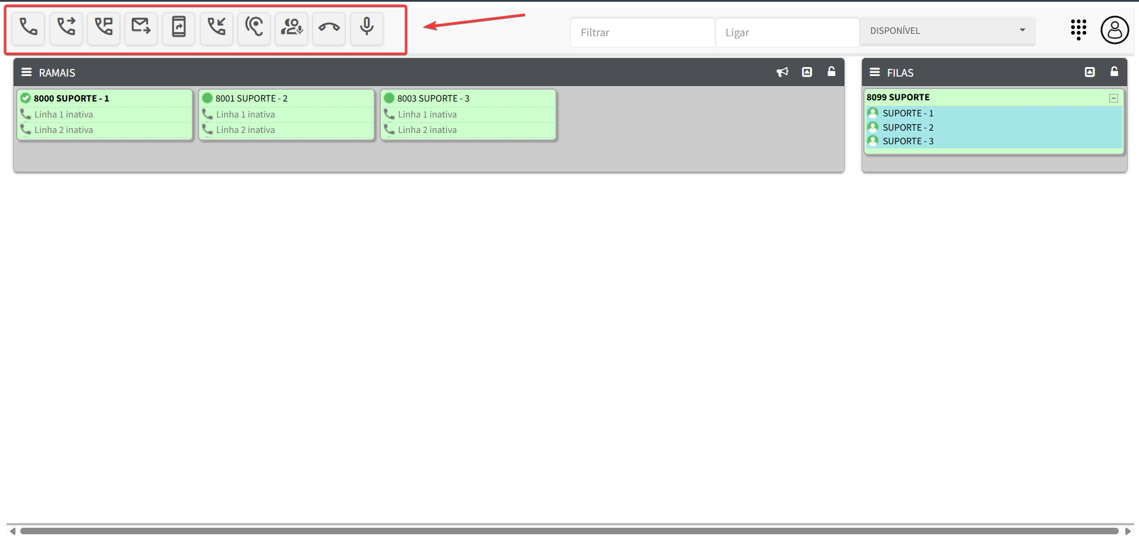Toggle the lock icon in RAMAIS panel
Image resolution: width=1139 pixels, height=542 pixels.
[x=831, y=72]
